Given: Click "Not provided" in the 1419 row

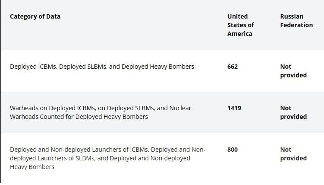Looking at the screenshot, I should tap(293, 112).
